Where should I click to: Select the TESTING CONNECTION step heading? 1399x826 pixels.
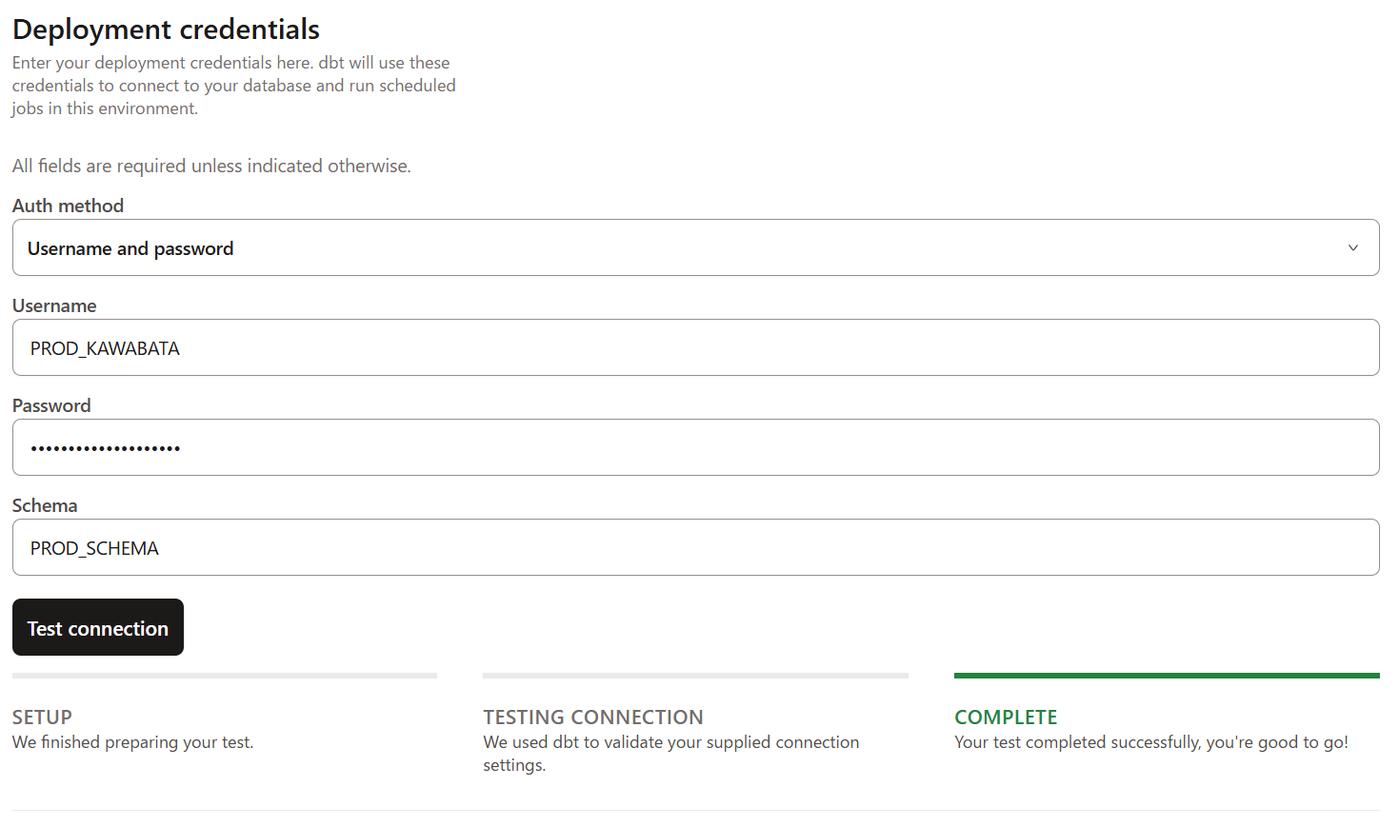coord(593,718)
